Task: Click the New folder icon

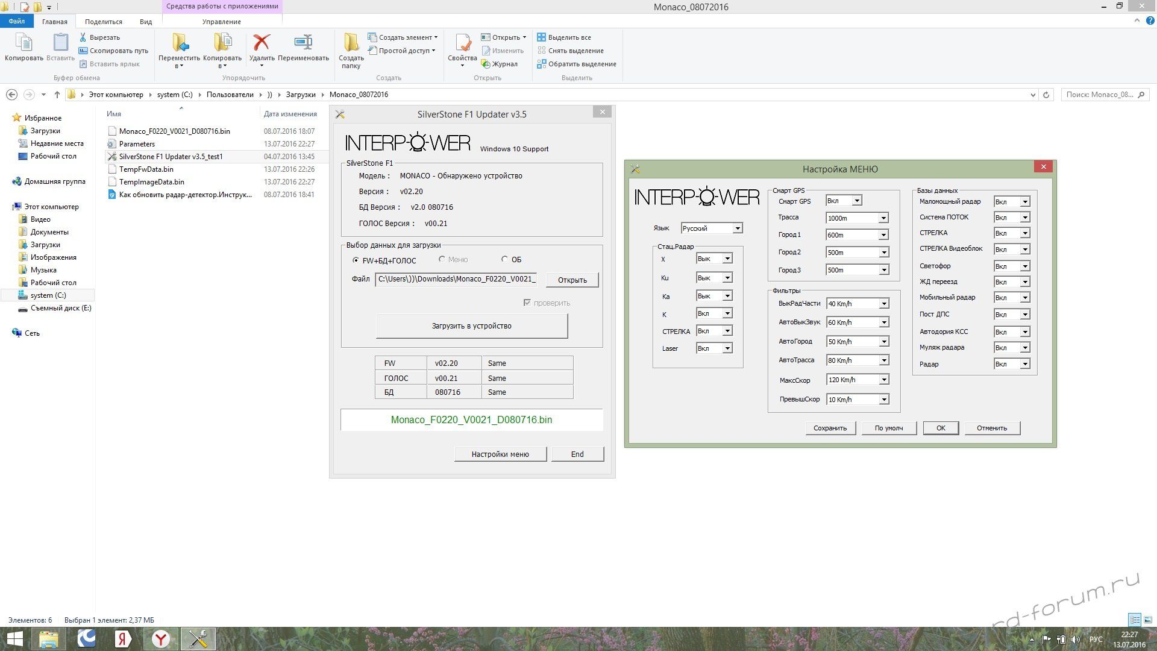Action: pyautogui.click(x=351, y=42)
